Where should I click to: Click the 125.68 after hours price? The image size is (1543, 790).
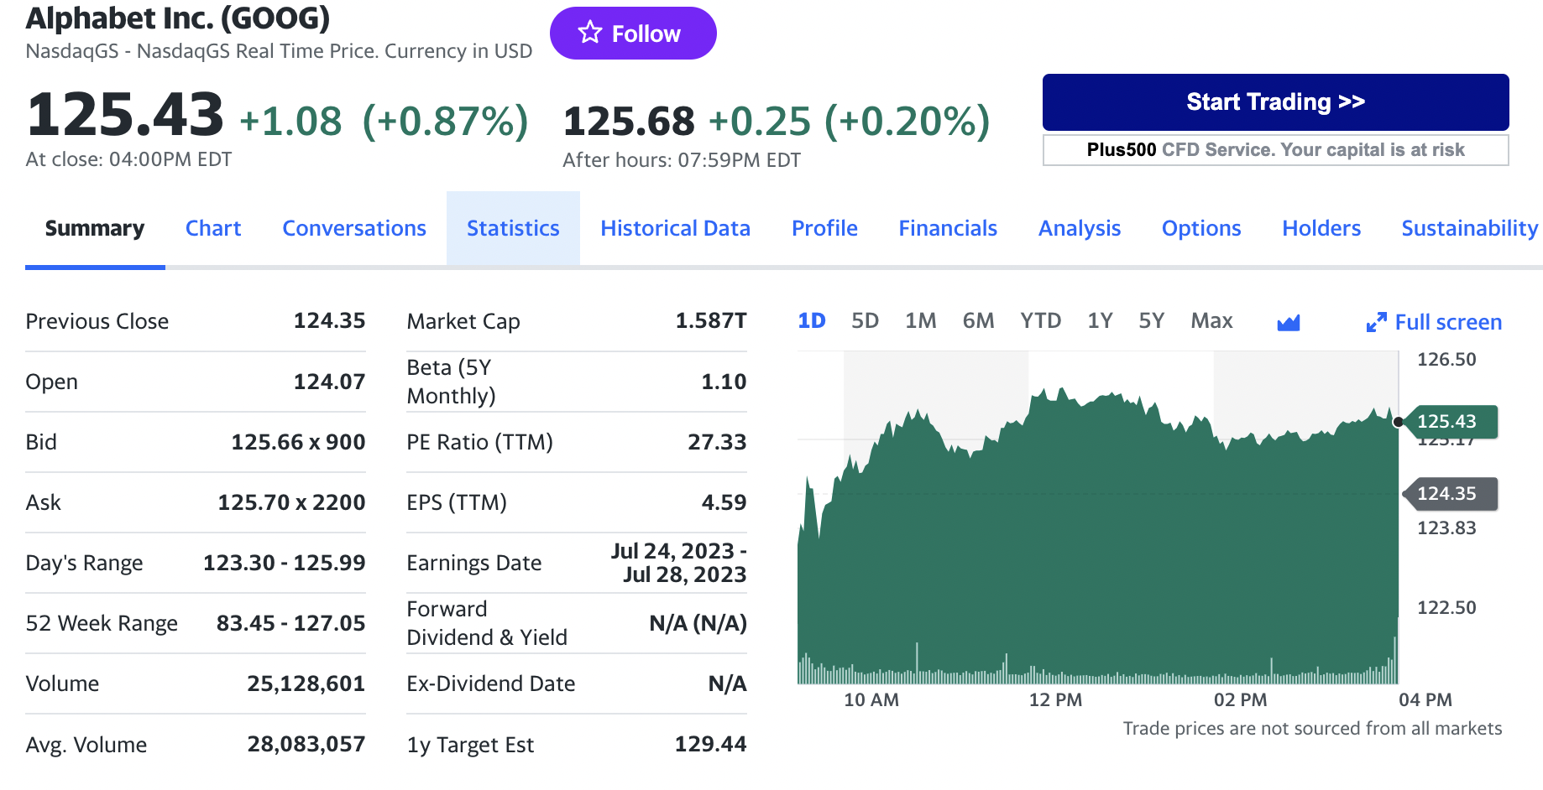click(629, 121)
